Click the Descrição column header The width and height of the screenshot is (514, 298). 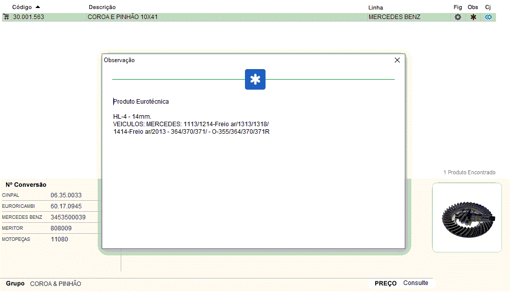pyautogui.click(x=102, y=7)
